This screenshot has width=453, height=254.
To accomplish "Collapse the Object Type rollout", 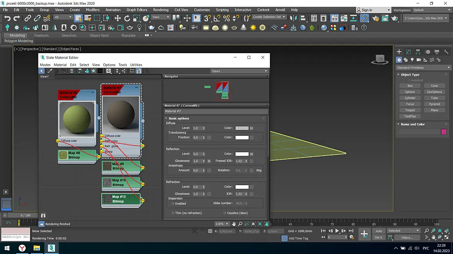I will click(x=398, y=75).
